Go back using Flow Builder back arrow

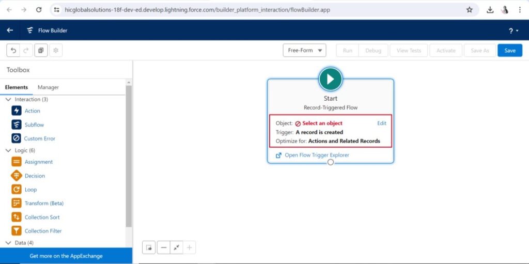[x=10, y=30]
